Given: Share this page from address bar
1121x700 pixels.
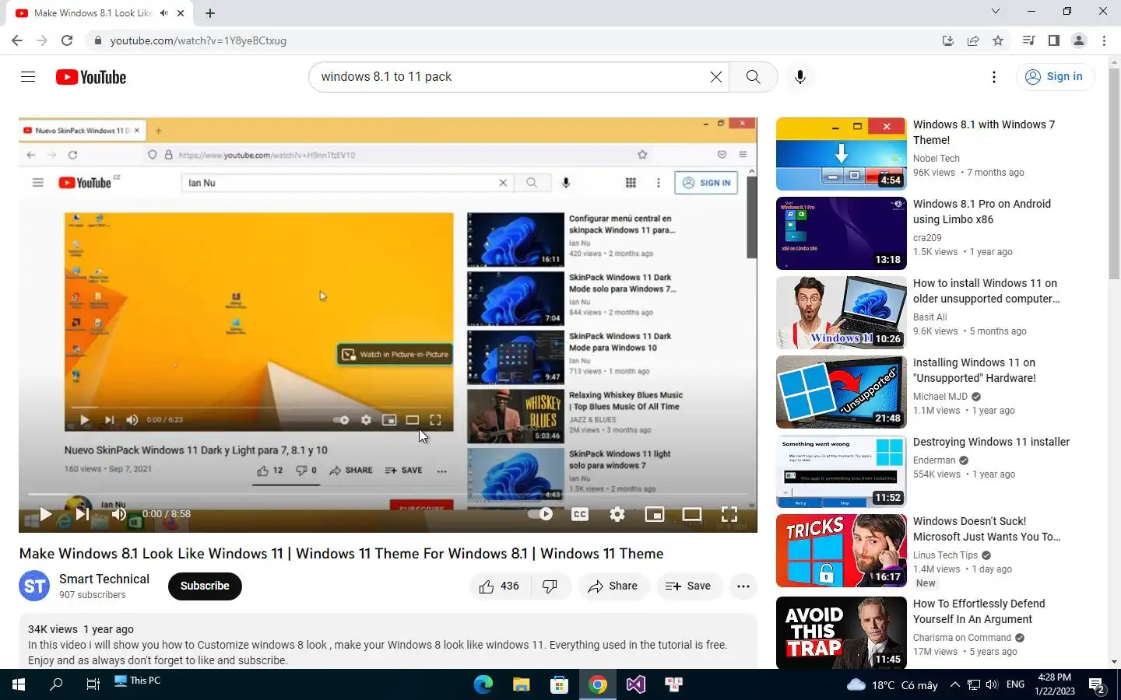Looking at the screenshot, I should click(x=973, y=40).
